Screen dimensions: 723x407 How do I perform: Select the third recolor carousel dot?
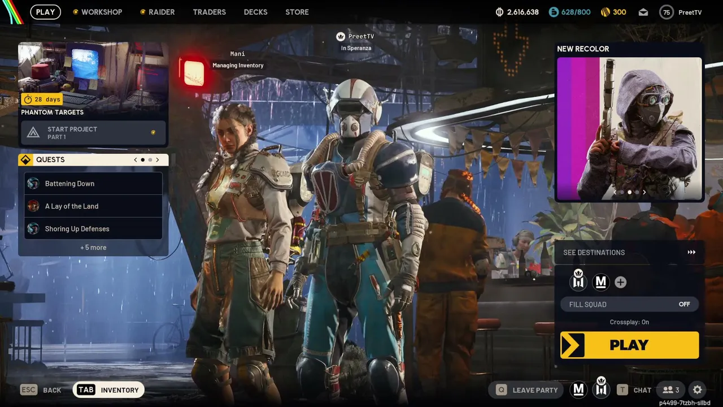(x=637, y=192)
